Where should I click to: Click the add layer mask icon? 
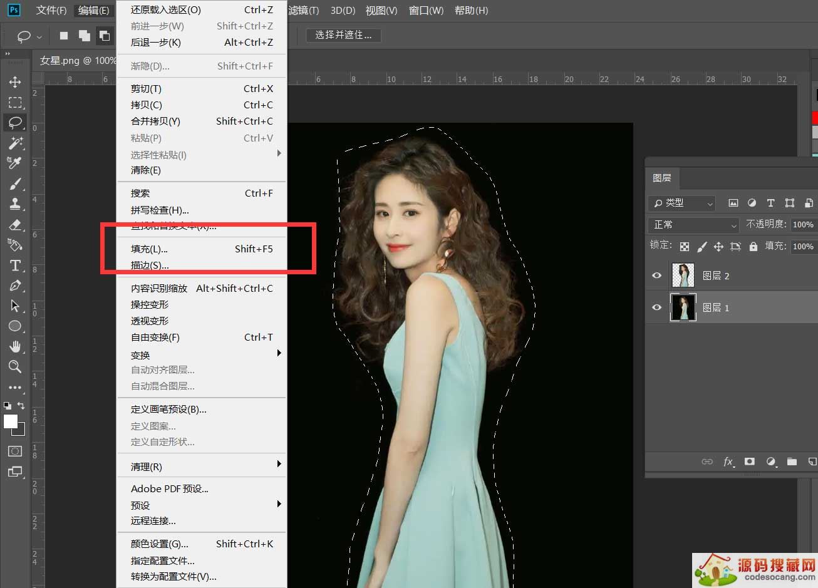tap(750, 462)
